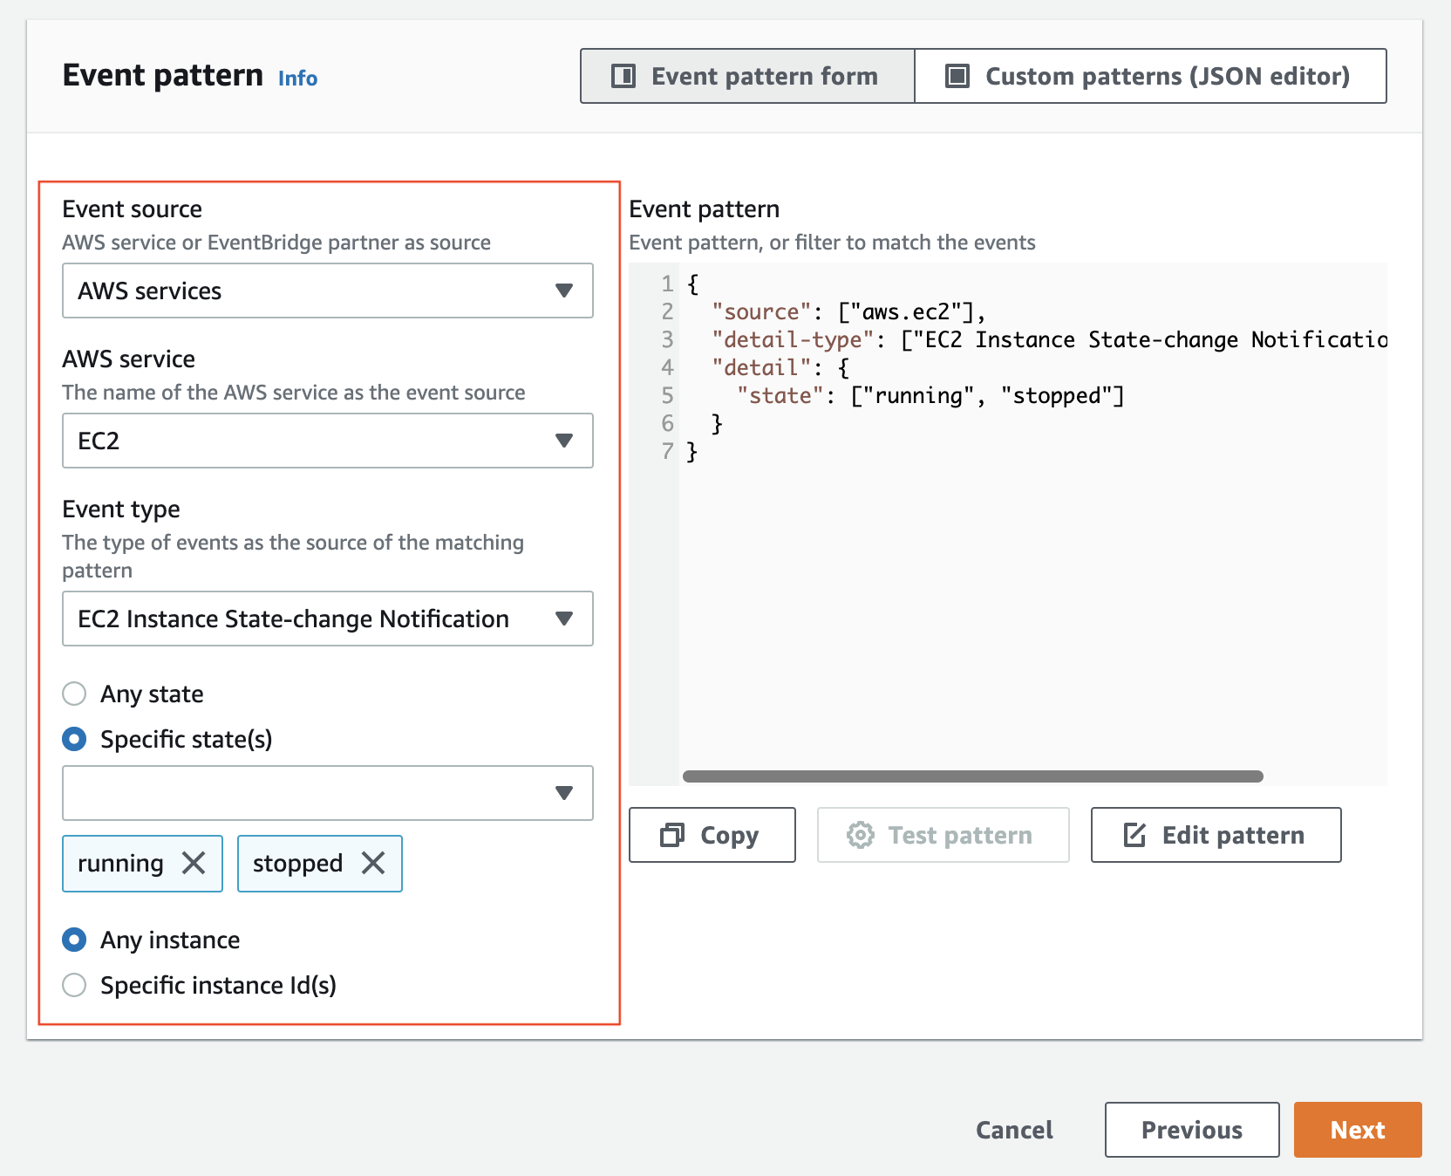Open the Event type dropdown
Viewport: 1451px width, 1176px height.
tap(328, 619)
